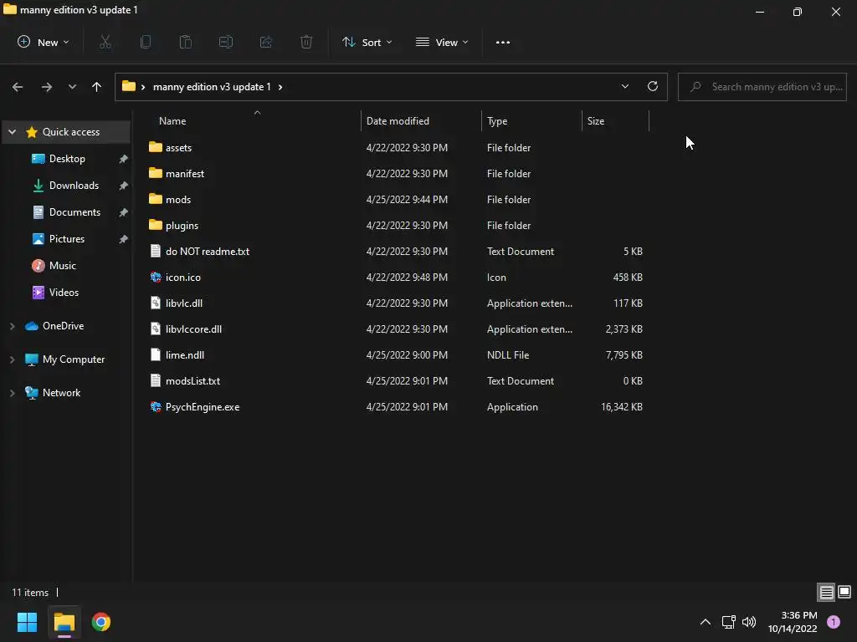Expand the My Computer tree node

tap(12, 359)
